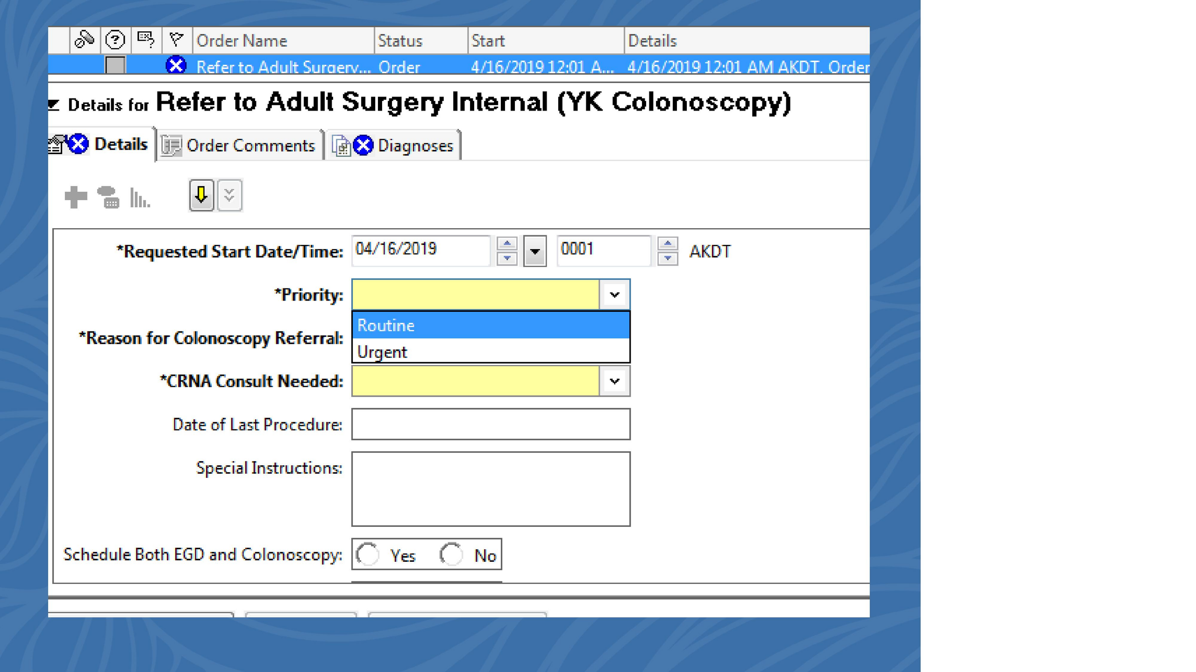Expand the CRNA Consult Needed dropdown

(x=614, y=381)
